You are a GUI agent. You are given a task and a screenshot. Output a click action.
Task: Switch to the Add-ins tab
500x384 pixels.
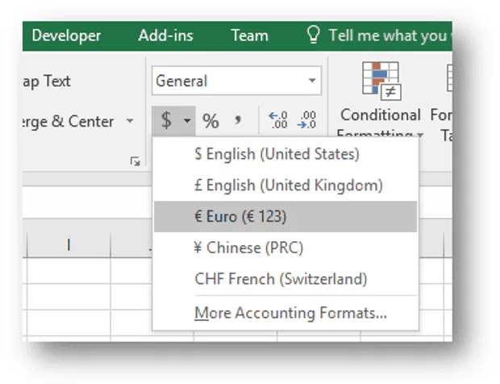tap(166, 35)
